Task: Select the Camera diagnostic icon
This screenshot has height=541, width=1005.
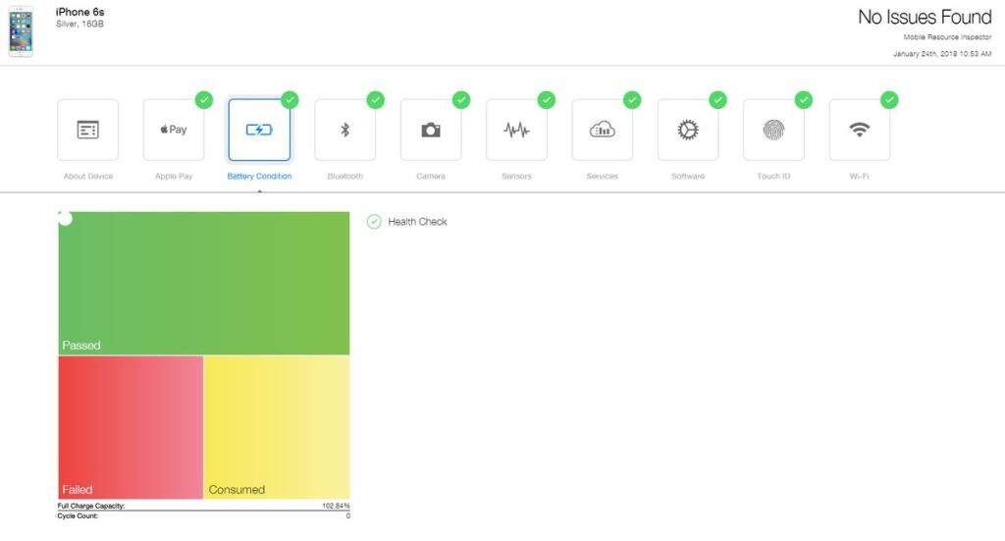Action: [x=431, y=131]
